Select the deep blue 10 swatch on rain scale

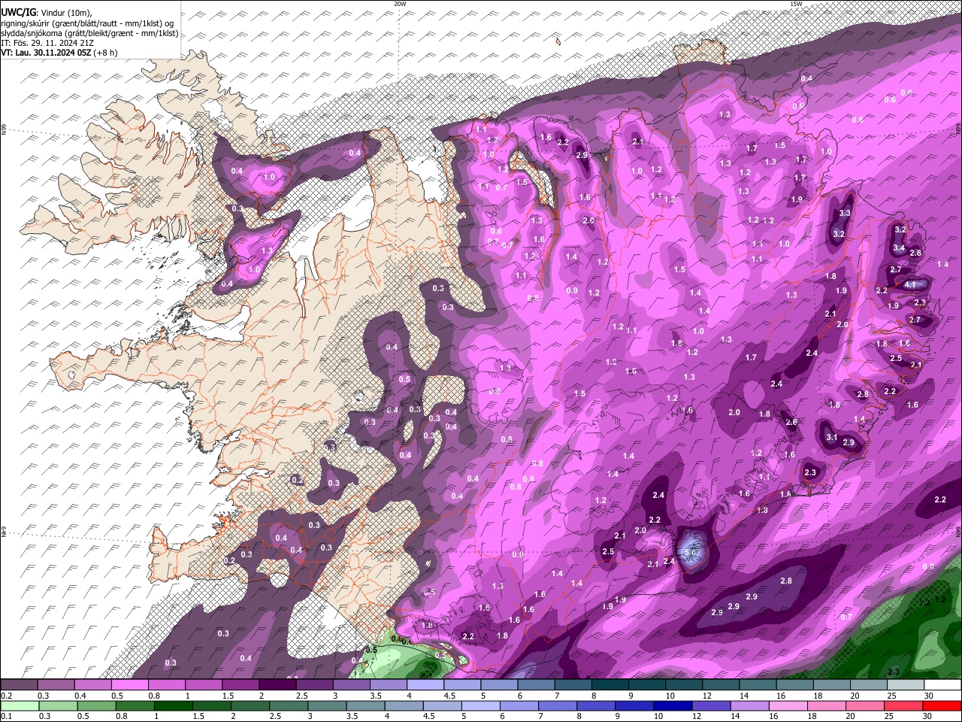673,705
